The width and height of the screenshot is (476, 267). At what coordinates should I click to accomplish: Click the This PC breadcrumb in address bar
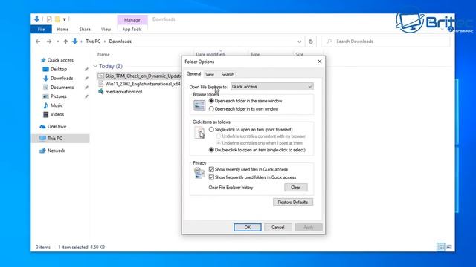[93, 42]
